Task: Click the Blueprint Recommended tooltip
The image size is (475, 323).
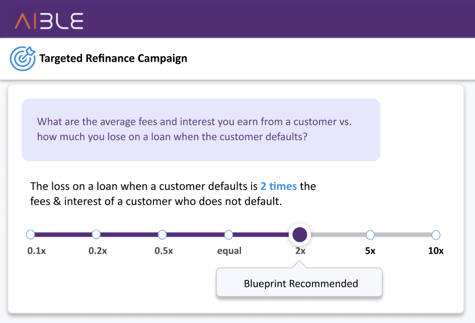Action: (299, 282)
